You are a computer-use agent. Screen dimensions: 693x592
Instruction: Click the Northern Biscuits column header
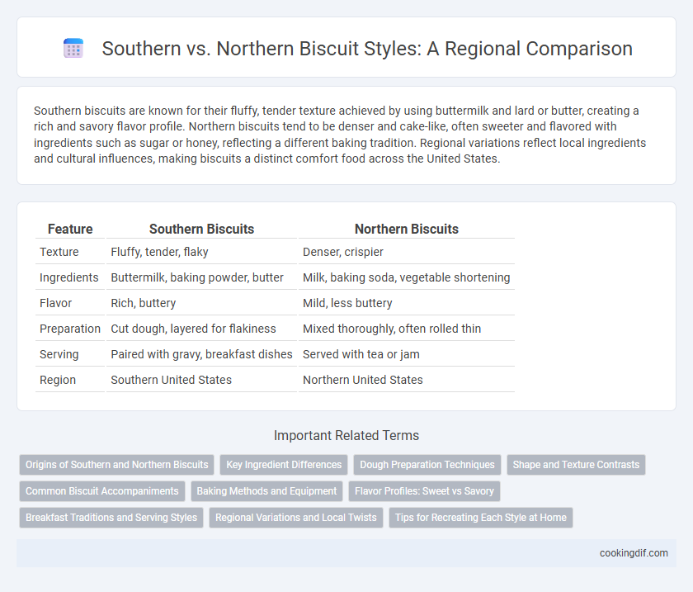tap(407, 229)
